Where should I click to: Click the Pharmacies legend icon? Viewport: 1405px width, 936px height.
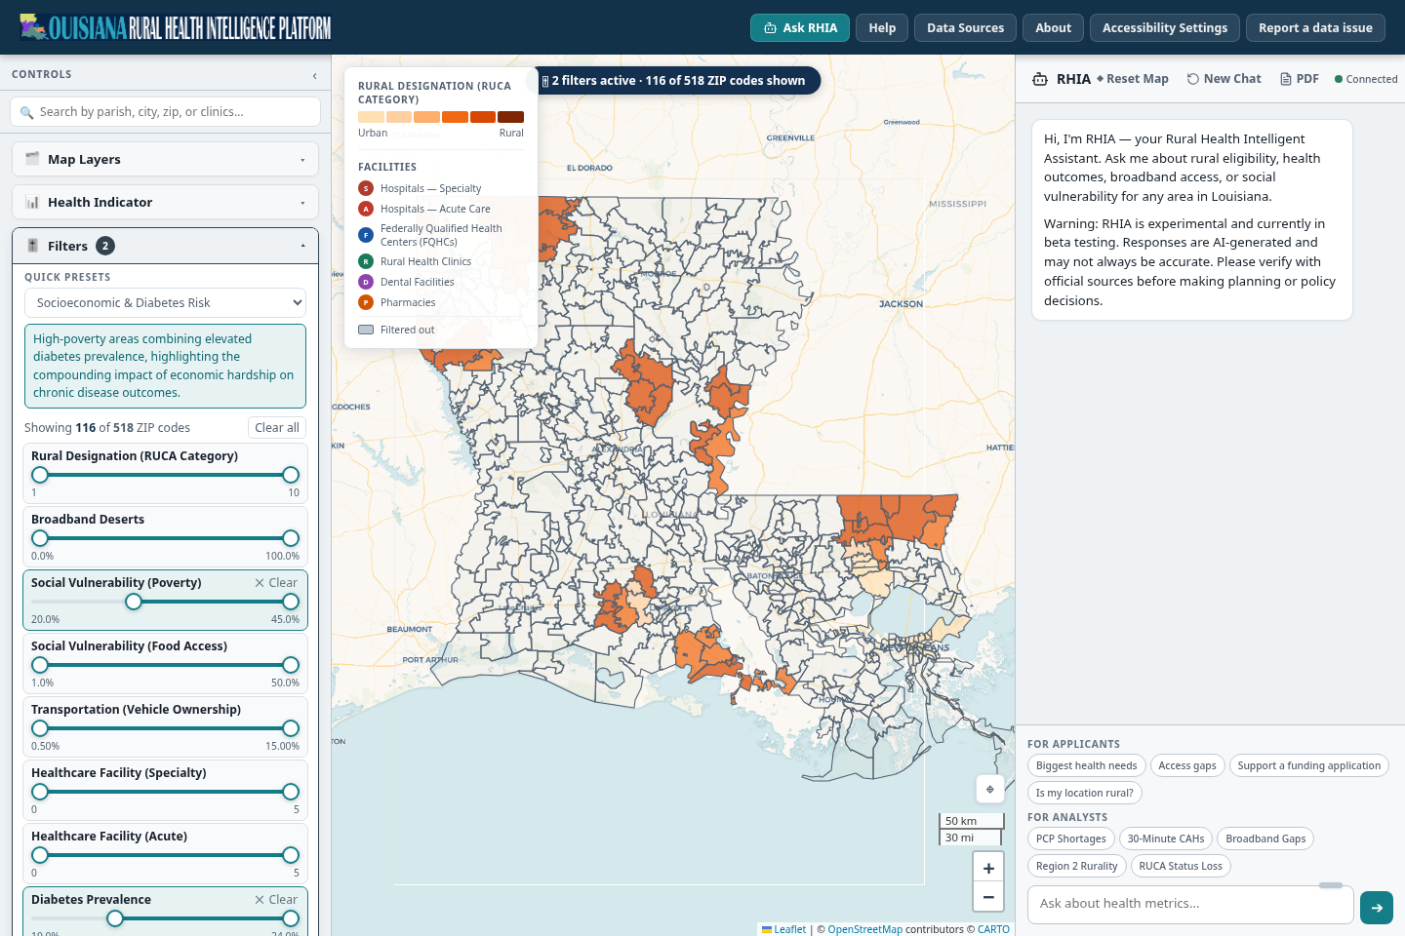[x=366, y=302]
